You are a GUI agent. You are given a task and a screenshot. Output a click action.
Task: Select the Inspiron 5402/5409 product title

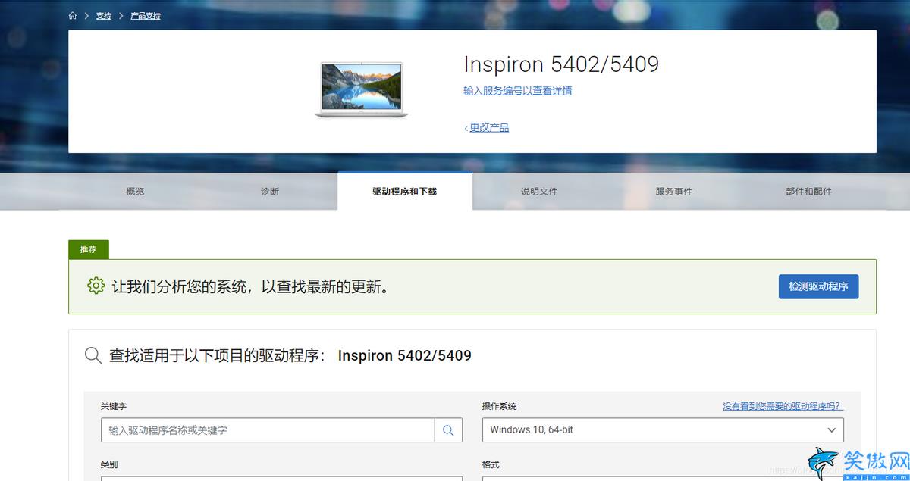pyautogui.click(x=561, y=64)
